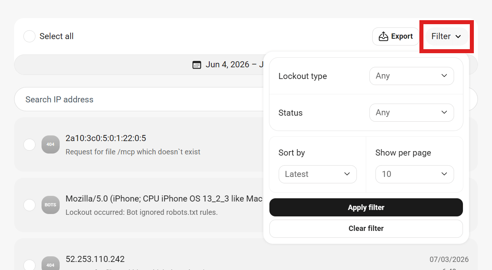
Task: Click the Sort by label
Action: tap(292, 153)
